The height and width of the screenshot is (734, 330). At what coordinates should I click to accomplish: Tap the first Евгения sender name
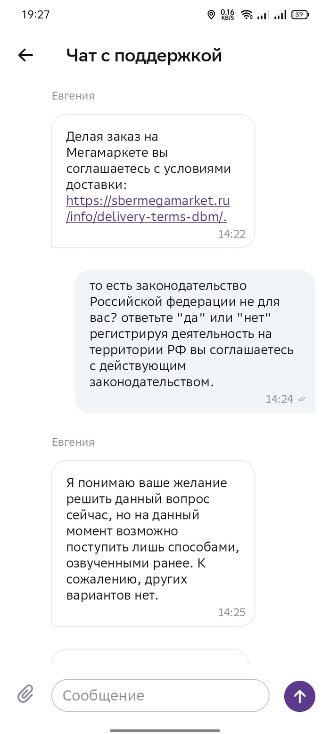(x=73, y=96)
